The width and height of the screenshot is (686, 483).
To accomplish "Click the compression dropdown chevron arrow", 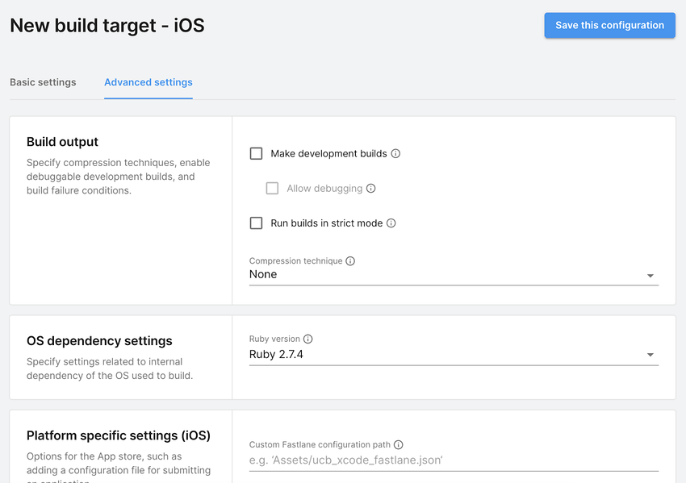I will pyautogui.click(x=650, y=275).
